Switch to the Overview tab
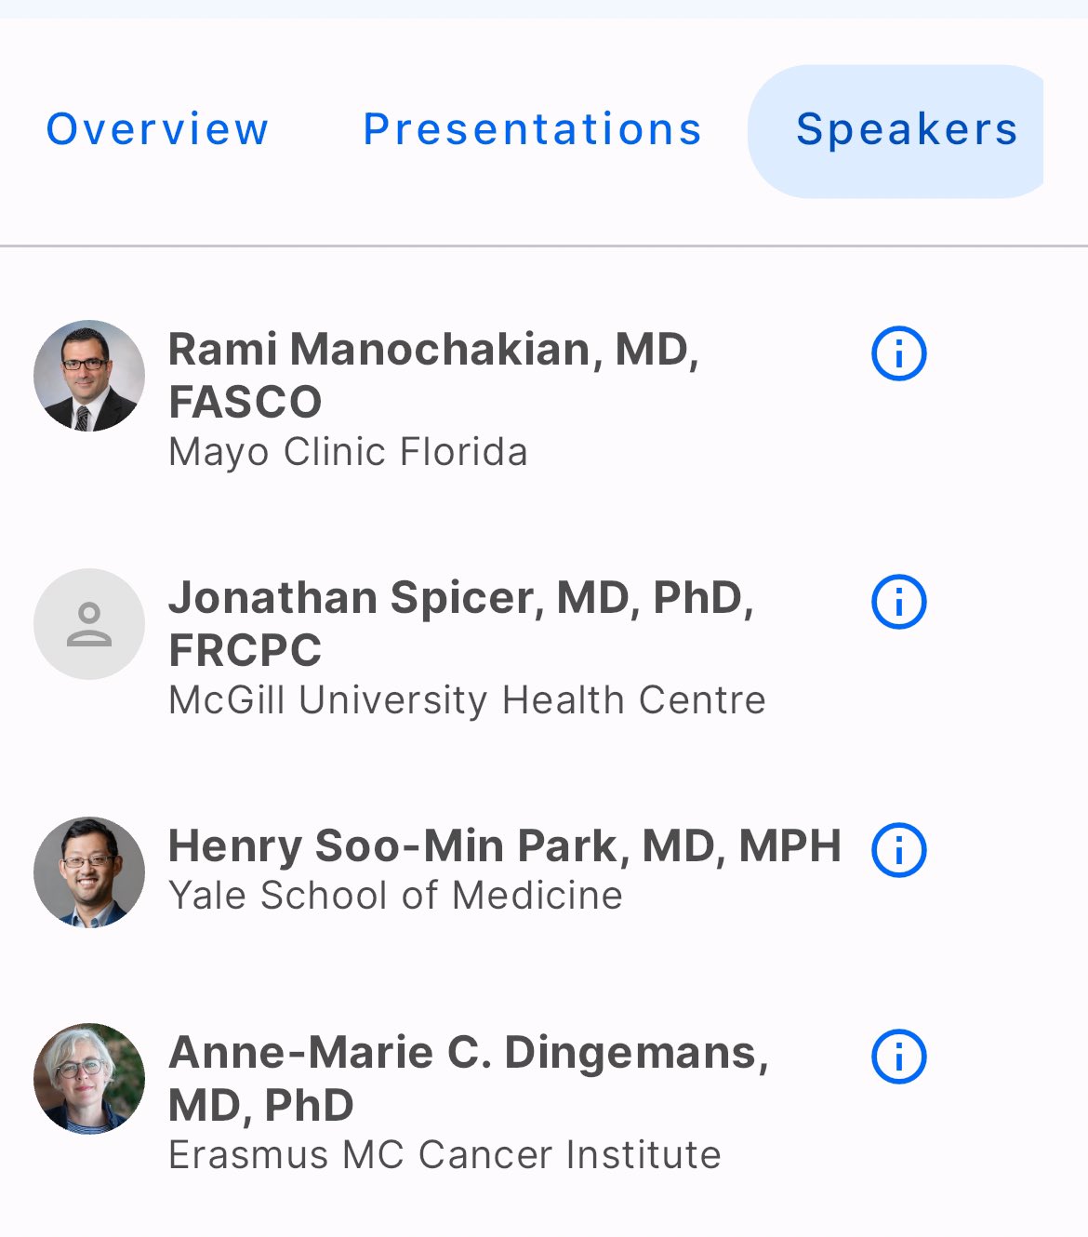1088x1237 pixels. click(157, 129)
